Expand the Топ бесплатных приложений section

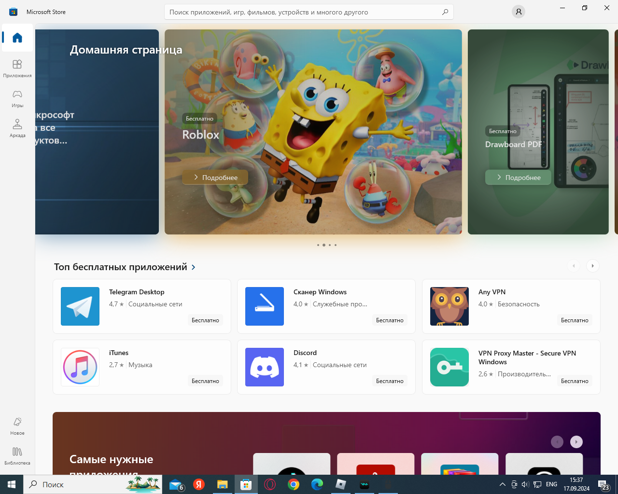pyautogui.click(x=125, y=267)
